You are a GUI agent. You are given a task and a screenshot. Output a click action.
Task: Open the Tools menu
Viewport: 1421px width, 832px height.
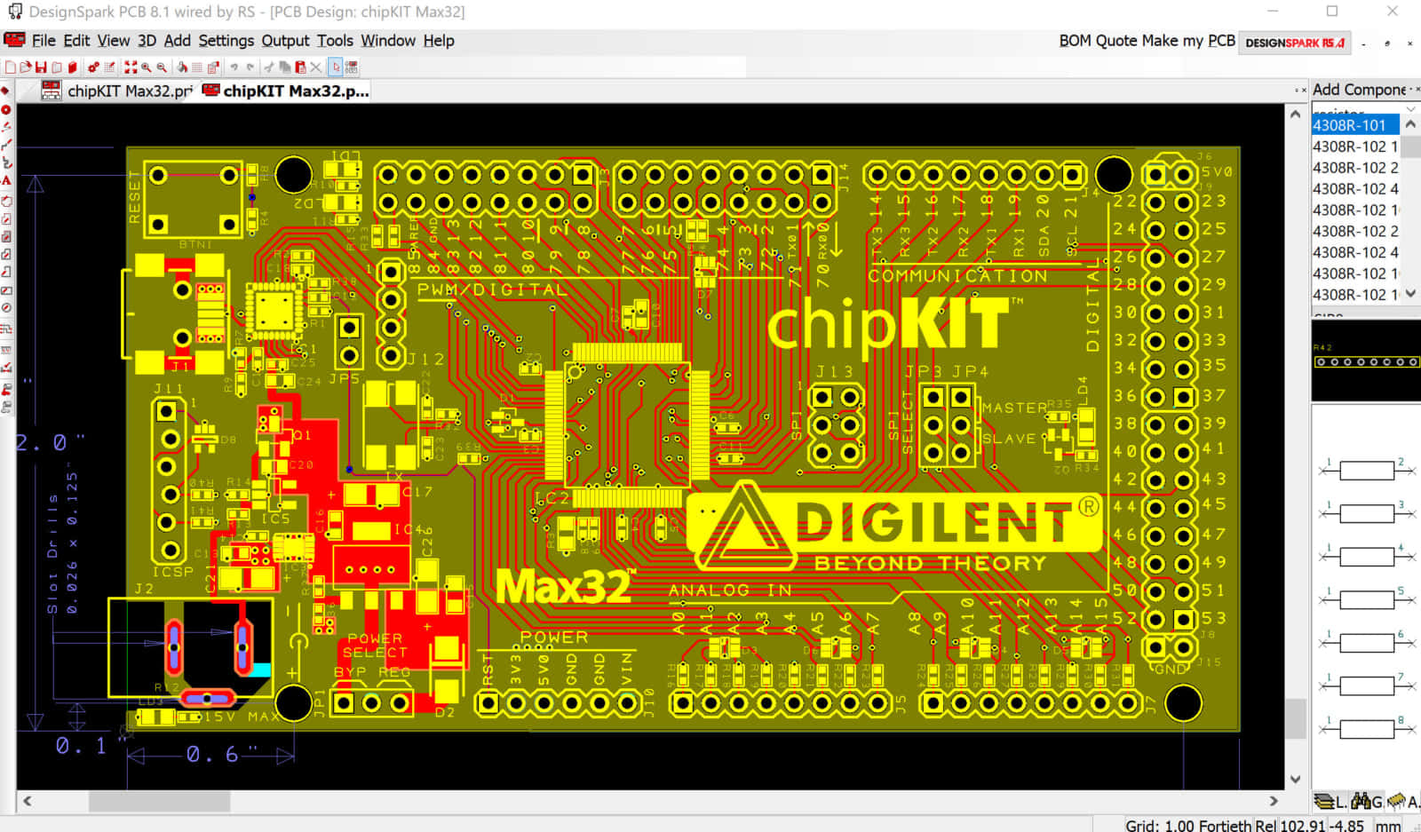(335, 41)
